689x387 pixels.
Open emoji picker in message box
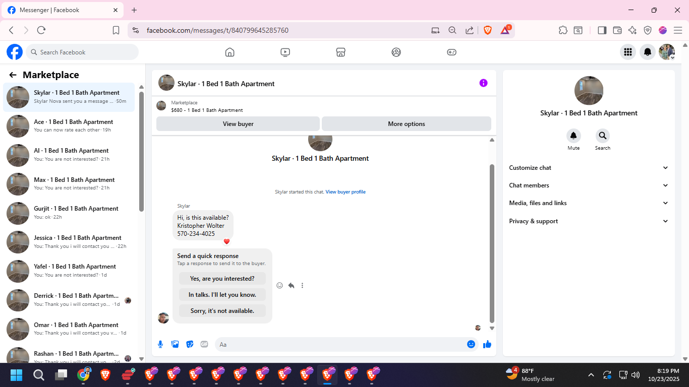tap(471, 344)
